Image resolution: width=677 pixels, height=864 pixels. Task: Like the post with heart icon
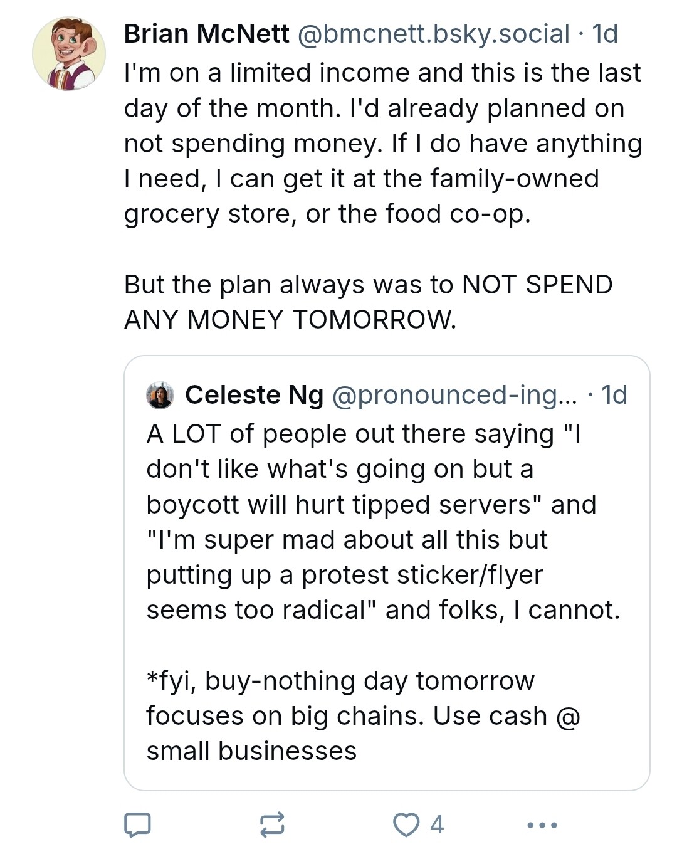[406, 825]
